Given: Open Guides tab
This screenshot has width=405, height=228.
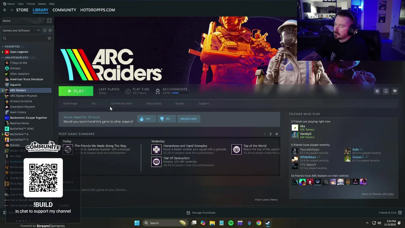Looking at the screenshot, I should (x=180, y=103).
